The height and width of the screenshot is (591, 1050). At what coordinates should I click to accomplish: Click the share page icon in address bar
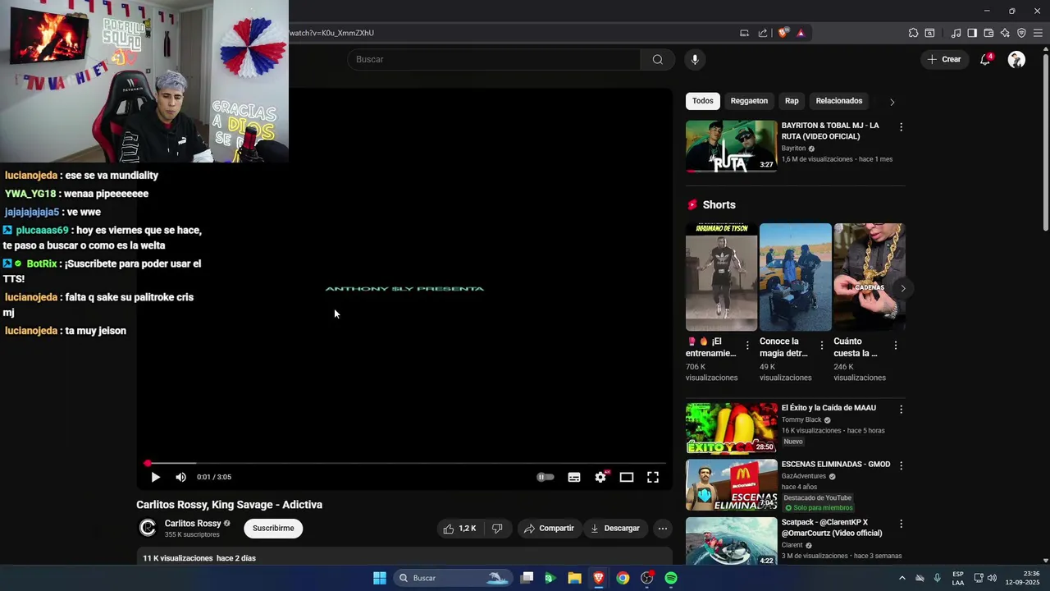[x=763, y=33]
